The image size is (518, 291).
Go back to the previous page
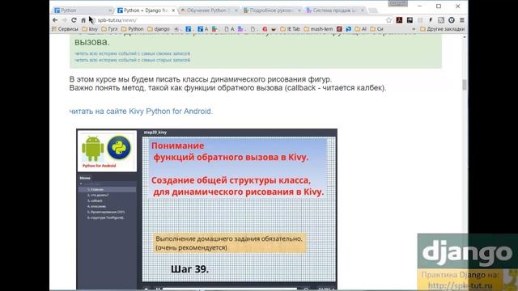tap(55, 20)
